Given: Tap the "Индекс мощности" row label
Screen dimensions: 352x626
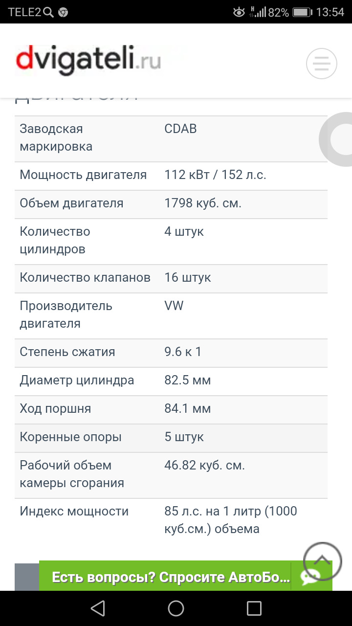Looking at the screenshot, I should click(74, 512).
